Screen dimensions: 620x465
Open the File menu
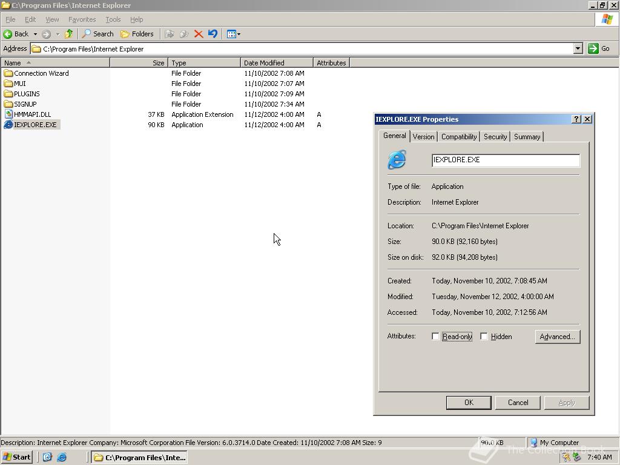coord(10,19)
